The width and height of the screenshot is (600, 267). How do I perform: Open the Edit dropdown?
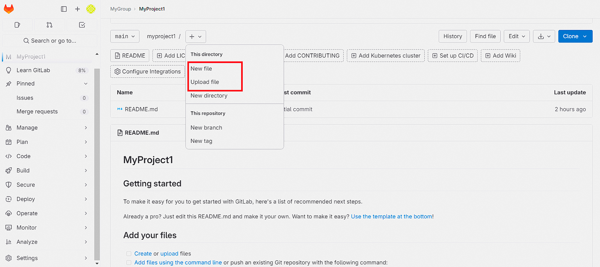click(517, 37)
